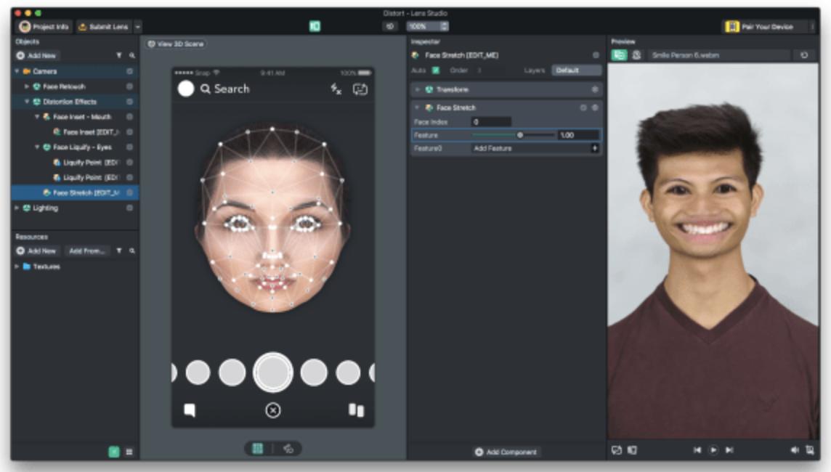Image resolution: width=831 pixels, height=472 pixels.
Task: Collapse Face Liquify - Eyes object
Action: 36,147
